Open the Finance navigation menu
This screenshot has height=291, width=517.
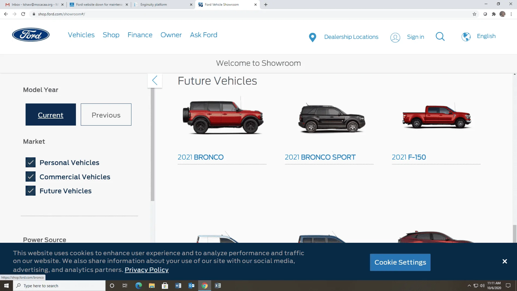click(140, 35)
